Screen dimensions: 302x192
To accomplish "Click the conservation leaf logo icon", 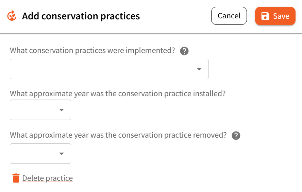I will click(x=12, y=16).
